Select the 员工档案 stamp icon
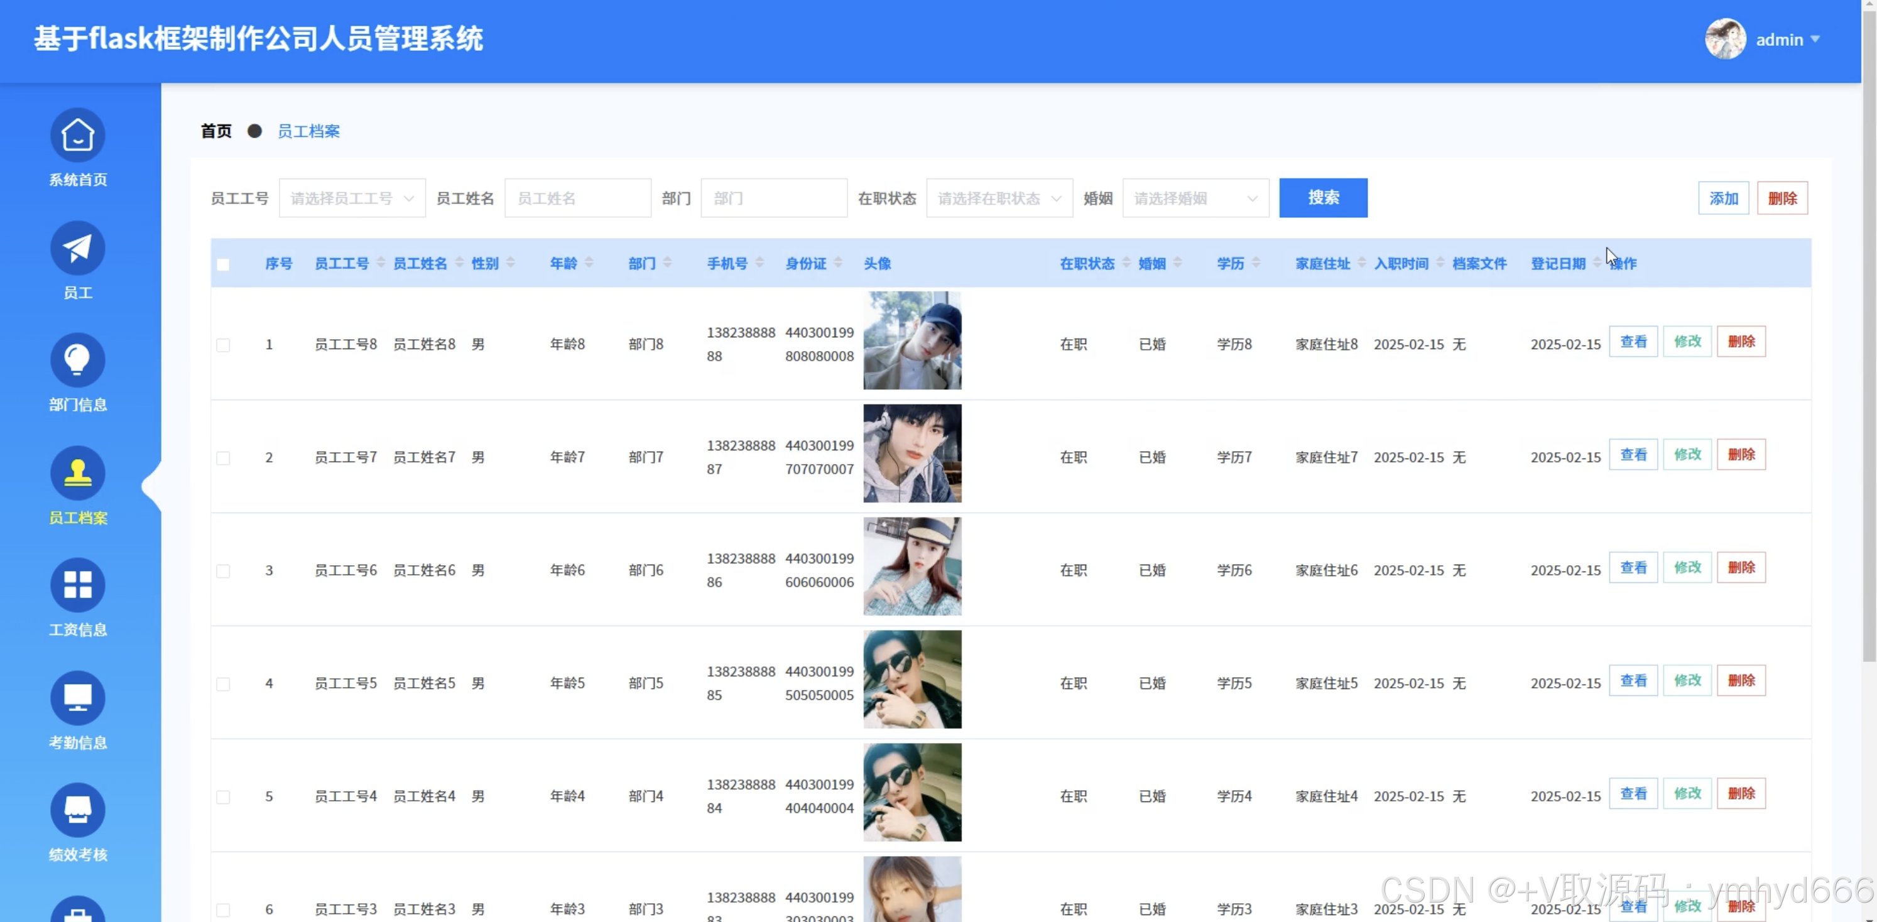This screenshot has width=1877, height=922. (77, 474)
